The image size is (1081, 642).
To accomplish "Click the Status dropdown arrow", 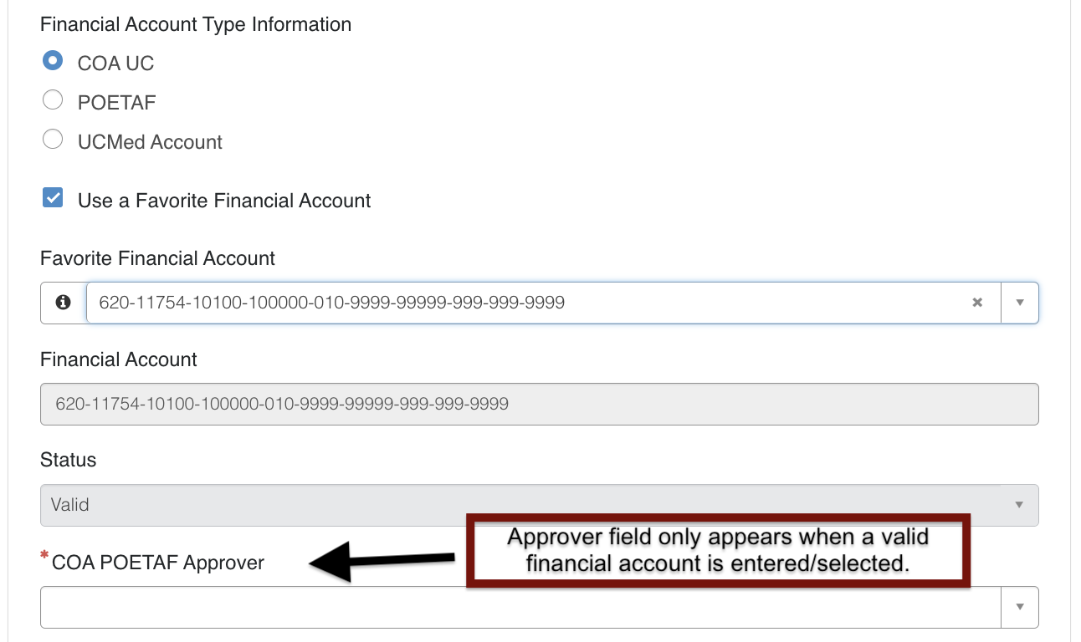I will point(1019,505).
